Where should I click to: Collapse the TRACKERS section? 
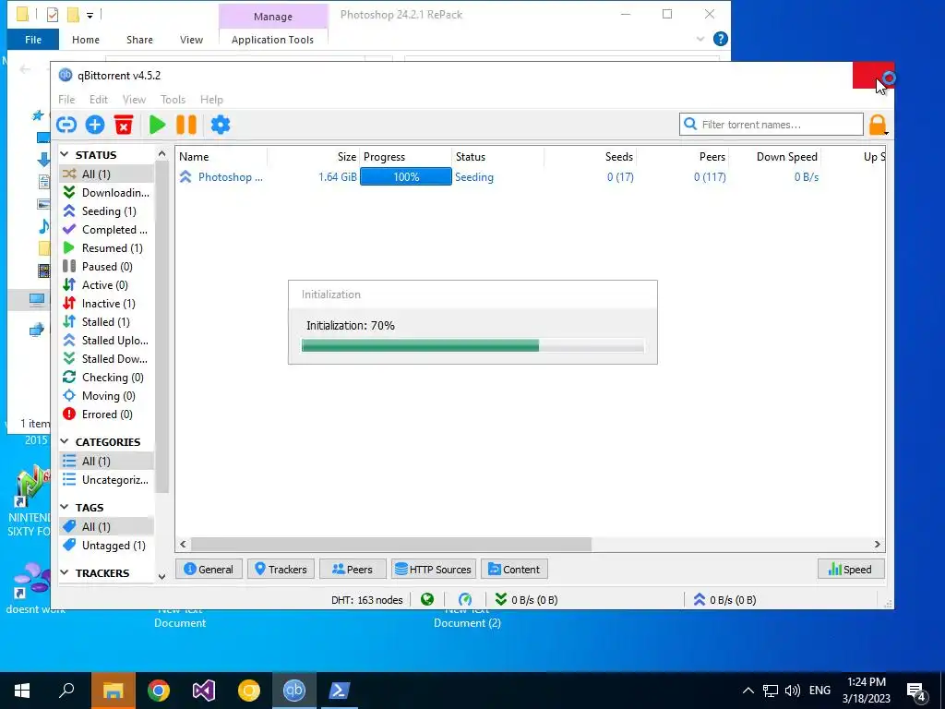click(x=65, y=572)
